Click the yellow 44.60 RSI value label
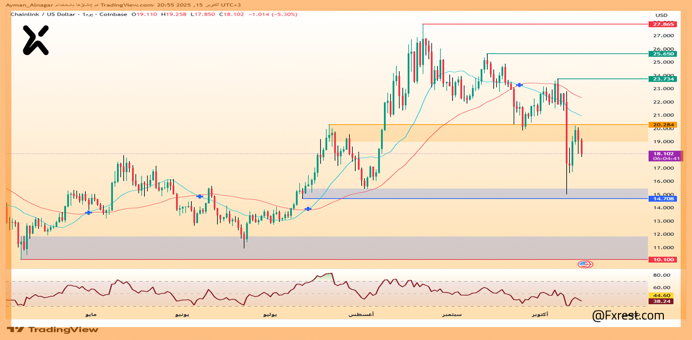This screenshot has width=692, height=340. 663,295
